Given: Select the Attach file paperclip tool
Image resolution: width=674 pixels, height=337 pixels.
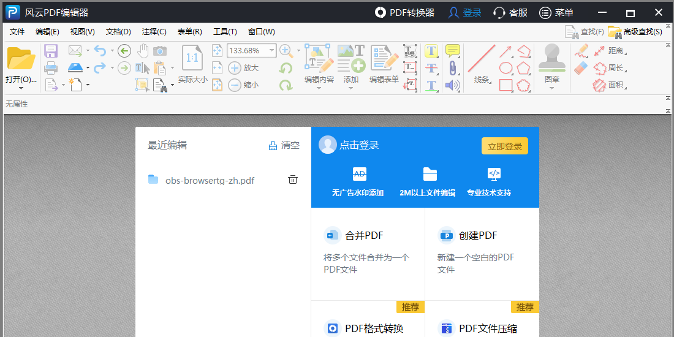Looking at the screenshot, I should coord(452,68).
